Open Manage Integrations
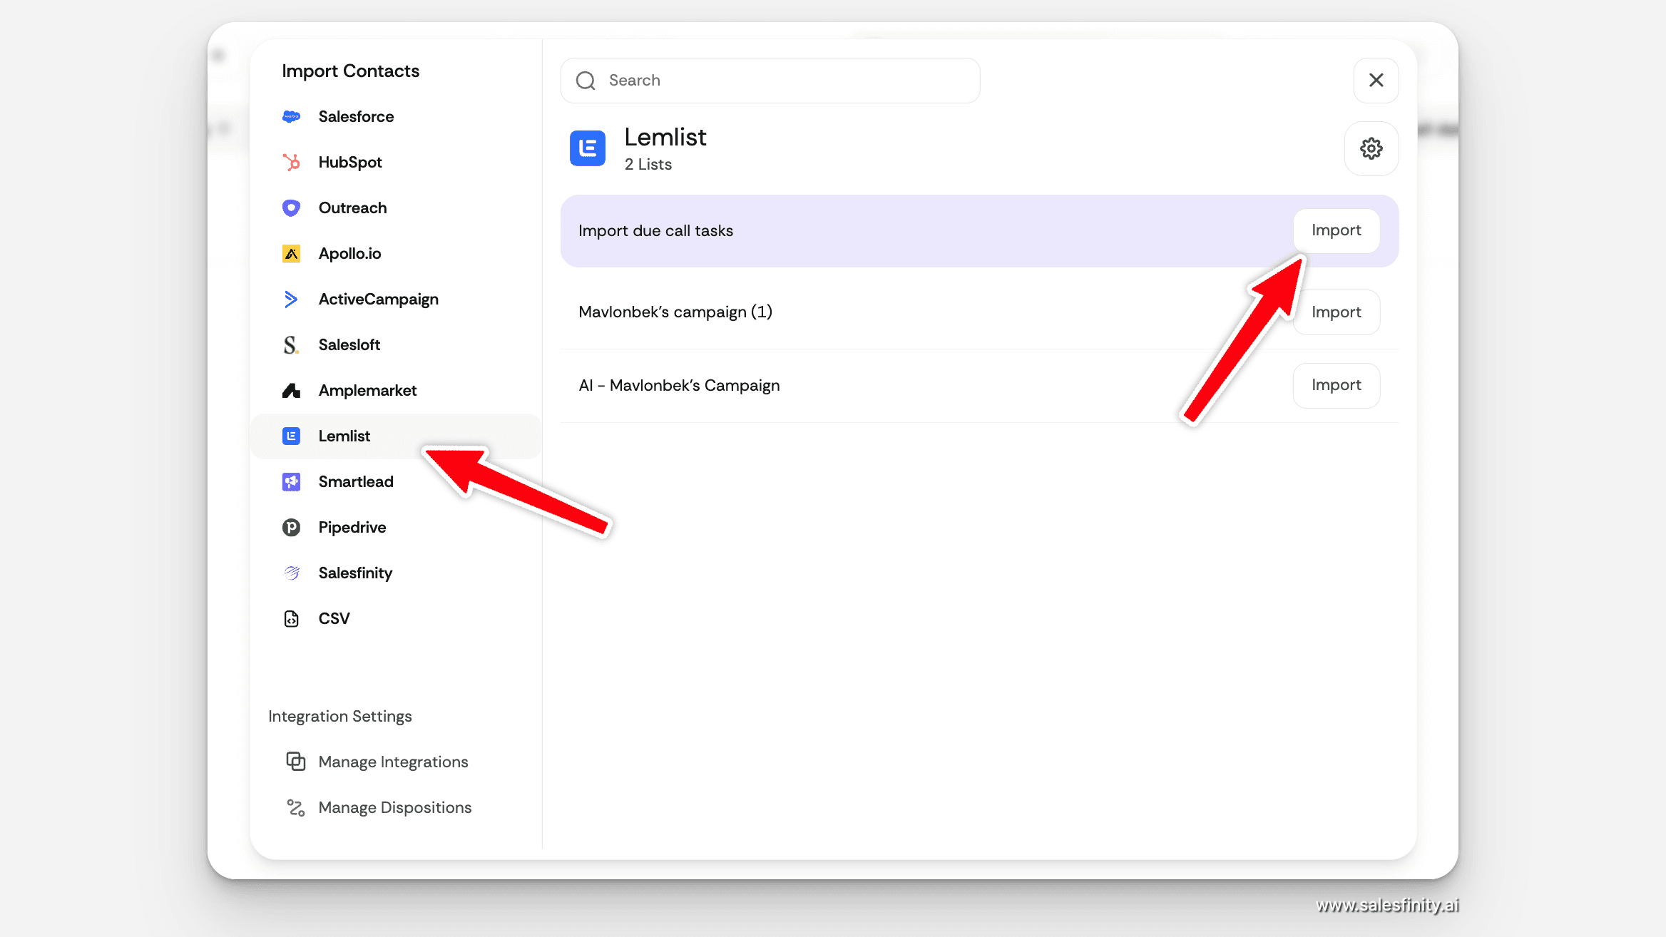The image size is (1666, 937). click(x=393, y=762)
